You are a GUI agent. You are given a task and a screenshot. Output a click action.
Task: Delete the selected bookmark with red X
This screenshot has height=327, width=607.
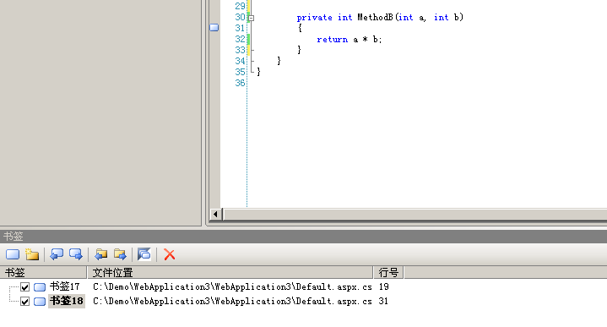pos(169,254)
